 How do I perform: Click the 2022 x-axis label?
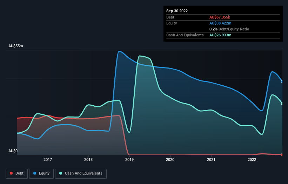[252, 160]
